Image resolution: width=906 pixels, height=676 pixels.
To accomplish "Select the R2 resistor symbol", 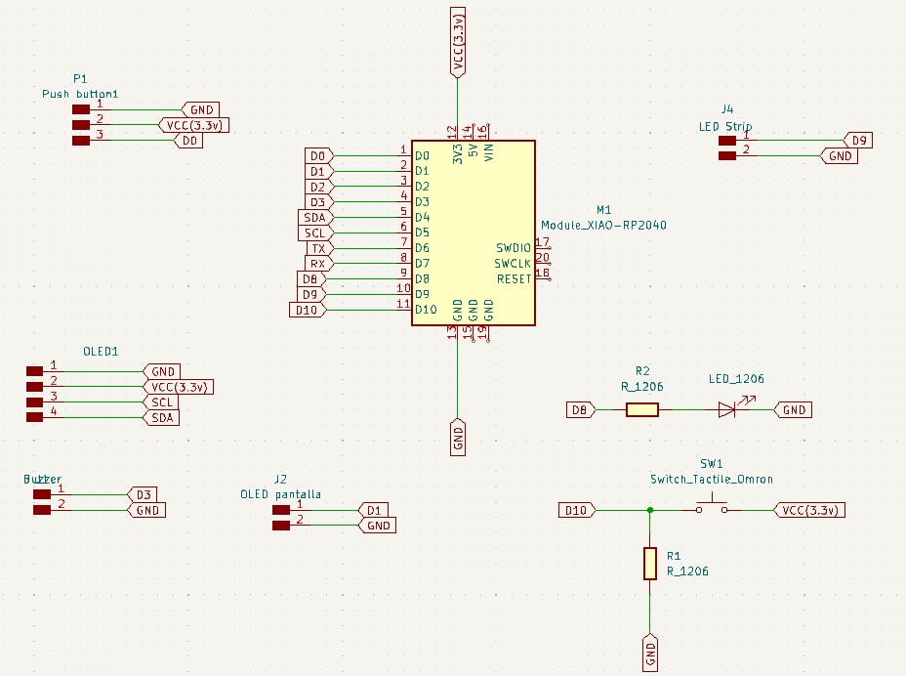I will (x=642, y=410).
